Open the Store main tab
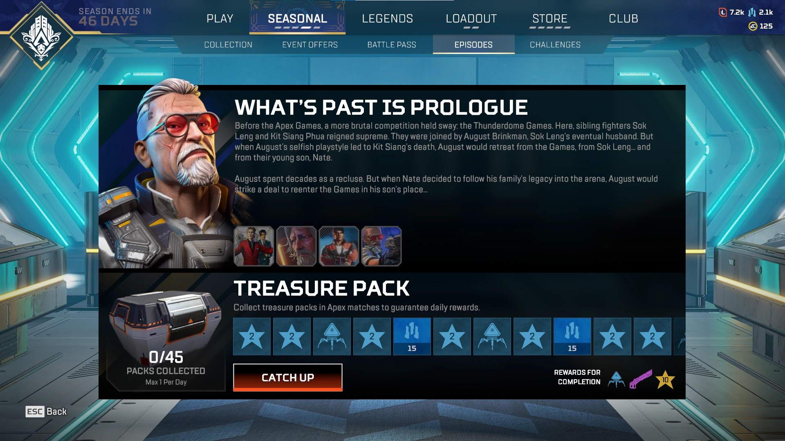Image resolution: width=785 pixels, height=441 pixels. [549, 19]
